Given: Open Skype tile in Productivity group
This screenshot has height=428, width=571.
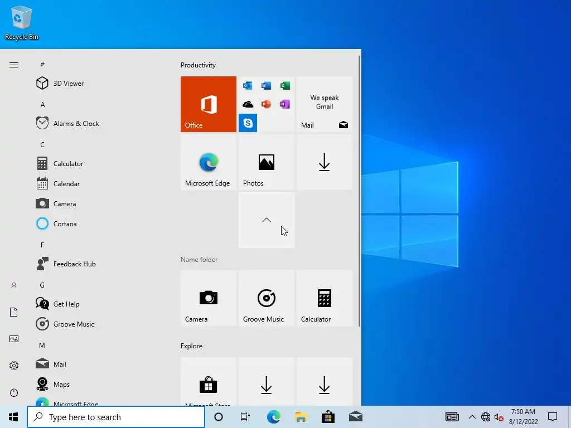Looking at the screenshot, I should 248,123.
